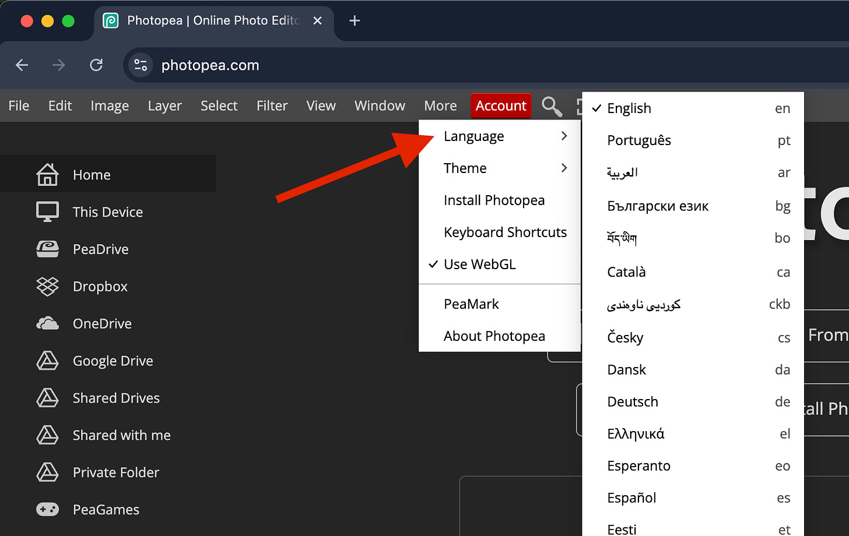This screenshot has height=536, width=849.
Task: Choose Install Photopea from the menu
Action: [500, 200]
